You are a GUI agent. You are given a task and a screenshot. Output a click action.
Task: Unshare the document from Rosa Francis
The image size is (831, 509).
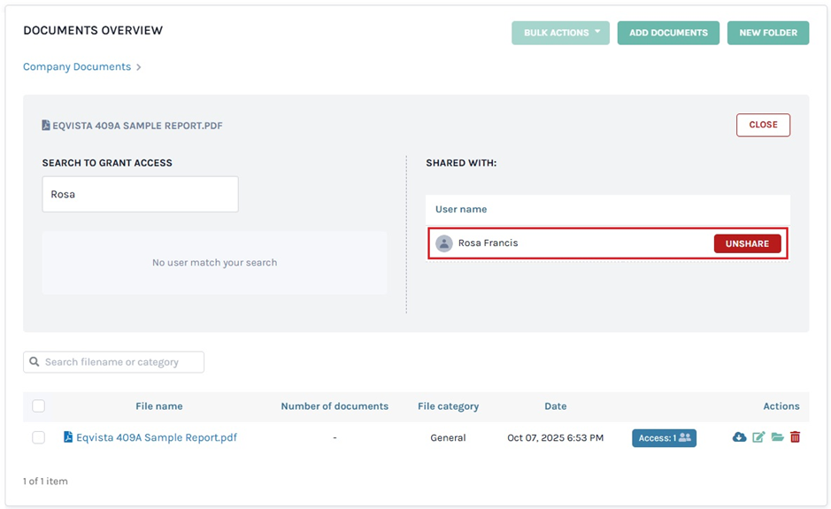[x=747, y=243]
